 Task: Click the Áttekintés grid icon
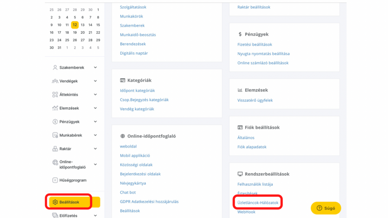click(x=55, y=94)
